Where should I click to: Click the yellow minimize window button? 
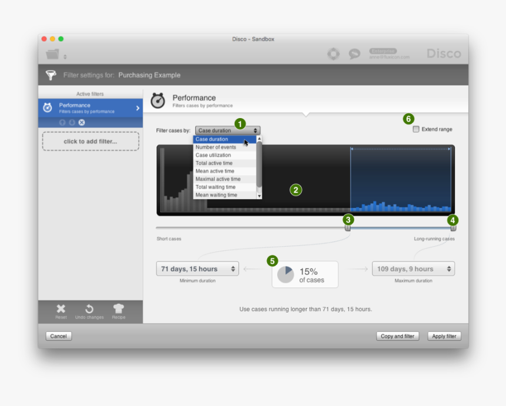52,39
